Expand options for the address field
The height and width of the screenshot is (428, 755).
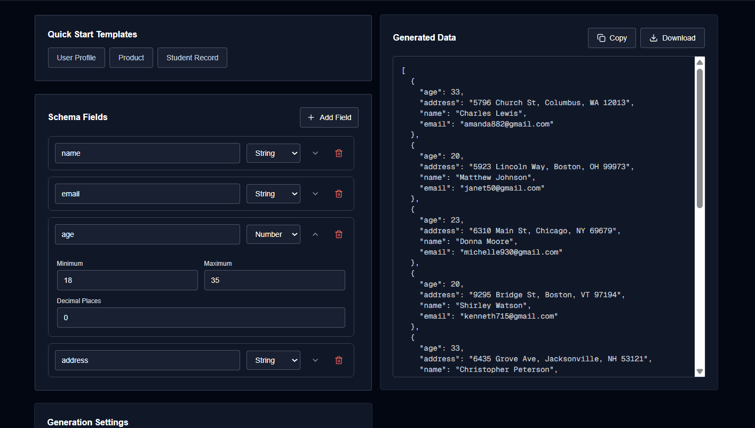[x=315, y=360]
